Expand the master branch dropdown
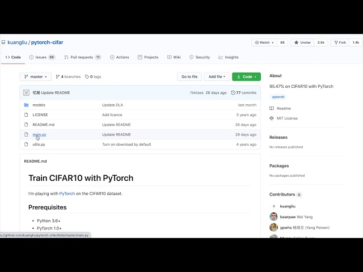This screenshot has height=272, width=363. [x=35, y=77]
